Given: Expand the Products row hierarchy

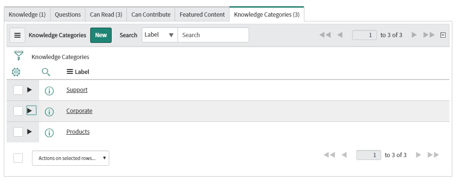Looking at the screenshot, I should pyautogui.click(x=29, y=131).
